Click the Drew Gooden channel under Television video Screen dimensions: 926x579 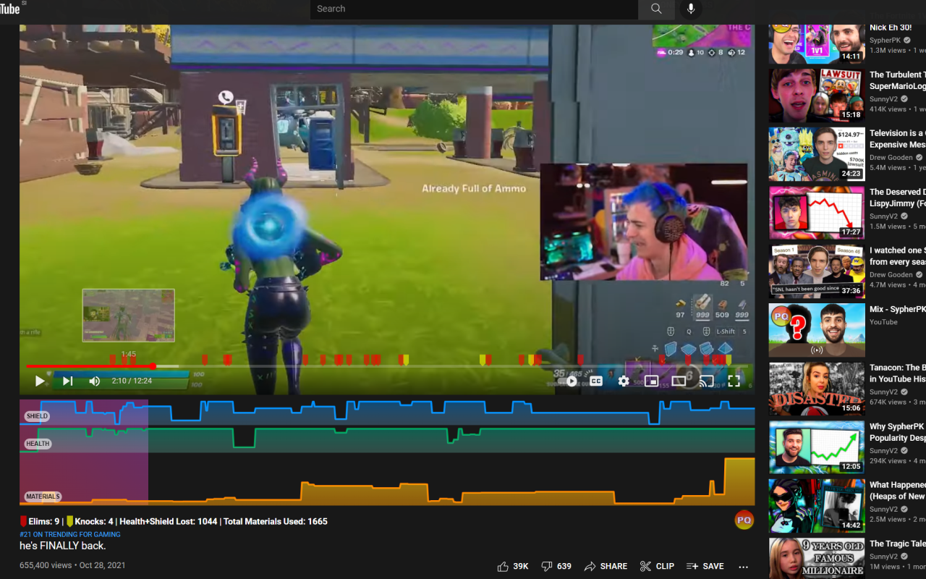(891, 158)
